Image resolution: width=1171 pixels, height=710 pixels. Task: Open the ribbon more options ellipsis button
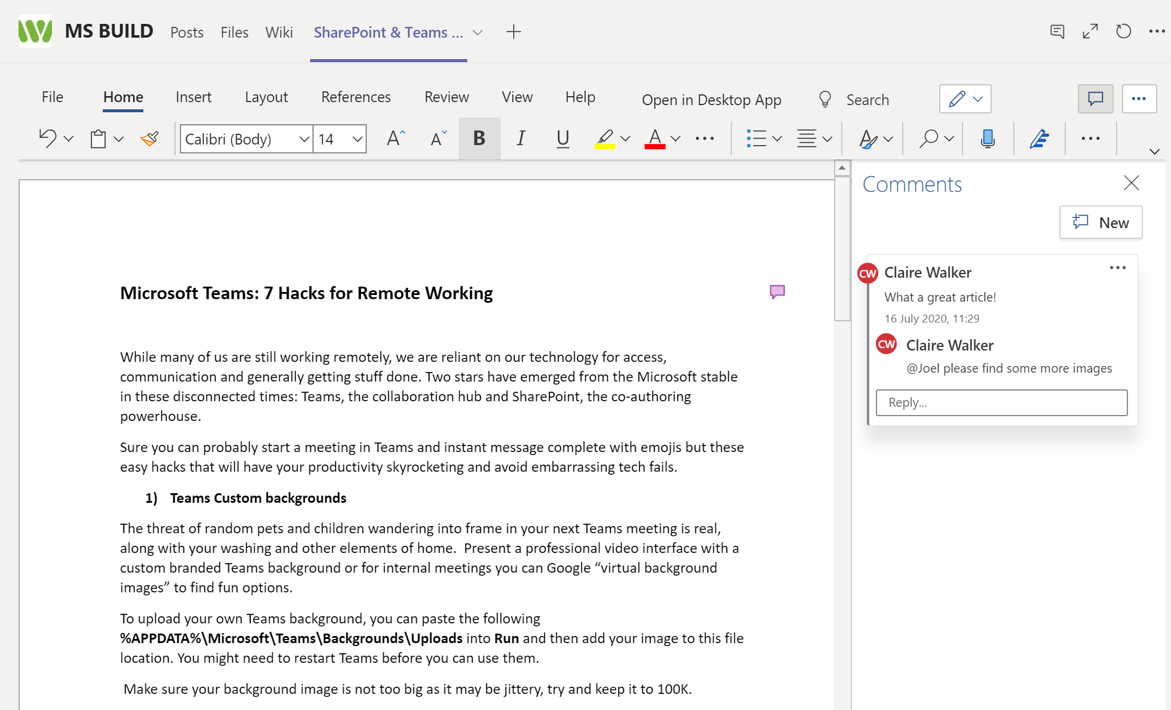[1139, 99]
